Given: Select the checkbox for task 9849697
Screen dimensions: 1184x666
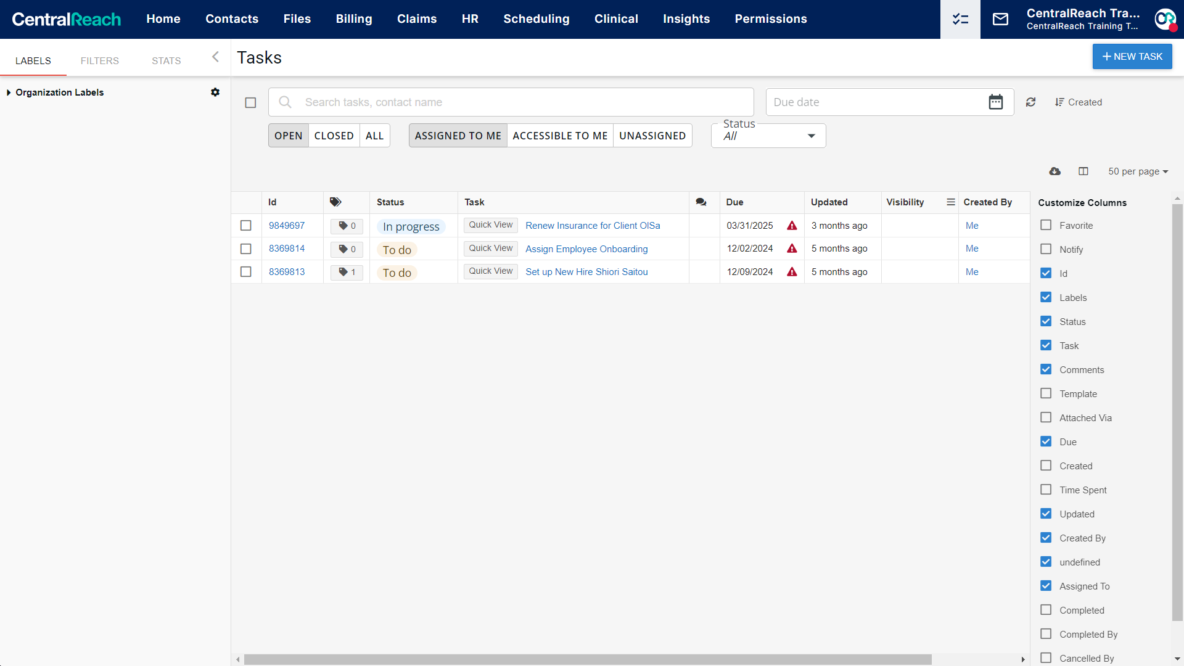Looking at the screenshot, I should [x=246, y=226].
